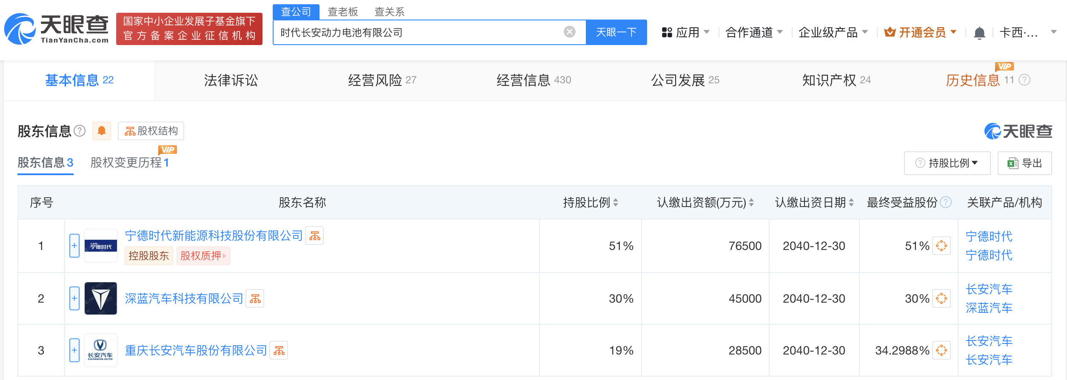Open the 应用 dropdown menu

686,32
